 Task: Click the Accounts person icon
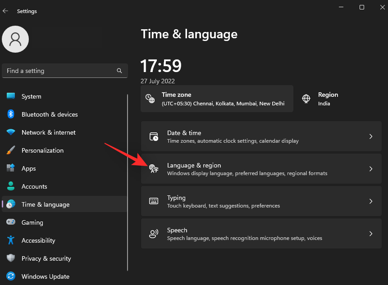(11, 186)
